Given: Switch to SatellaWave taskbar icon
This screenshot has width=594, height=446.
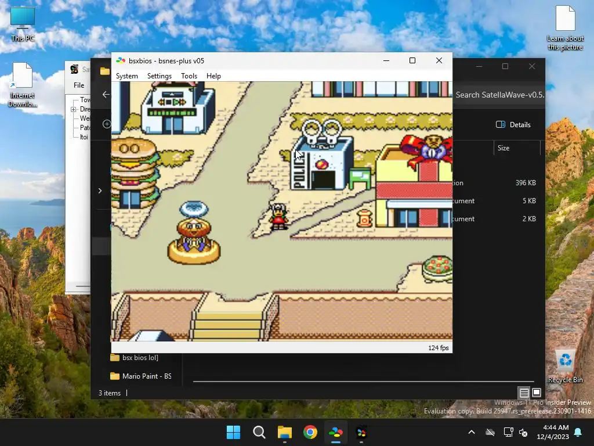Looking at the screenshot, I should tap(361, 432).
